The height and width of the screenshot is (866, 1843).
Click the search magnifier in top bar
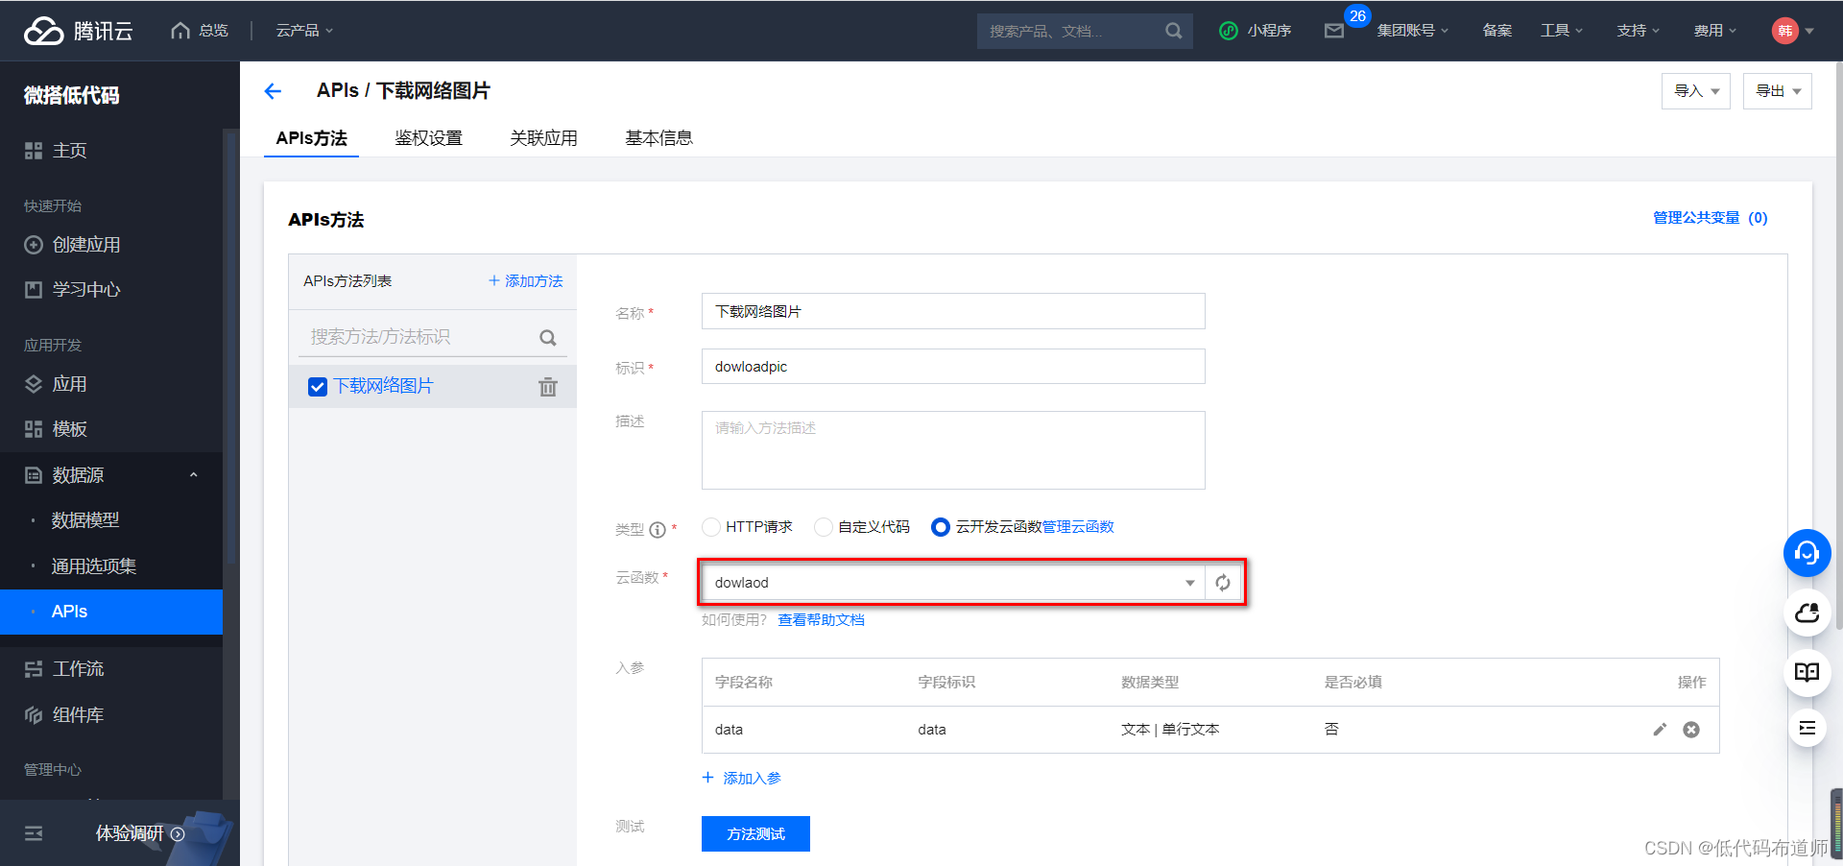1173,31
